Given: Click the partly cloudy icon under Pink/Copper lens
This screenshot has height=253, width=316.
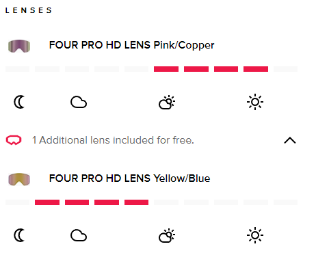Looking at the screenshot, I should 167,102.
